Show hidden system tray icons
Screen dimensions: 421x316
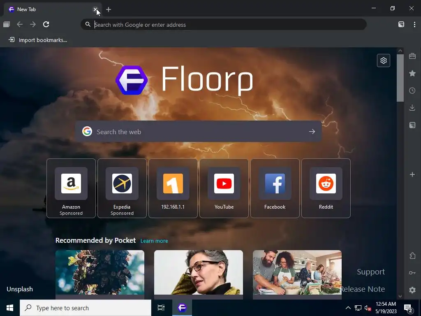coord(348,308)
